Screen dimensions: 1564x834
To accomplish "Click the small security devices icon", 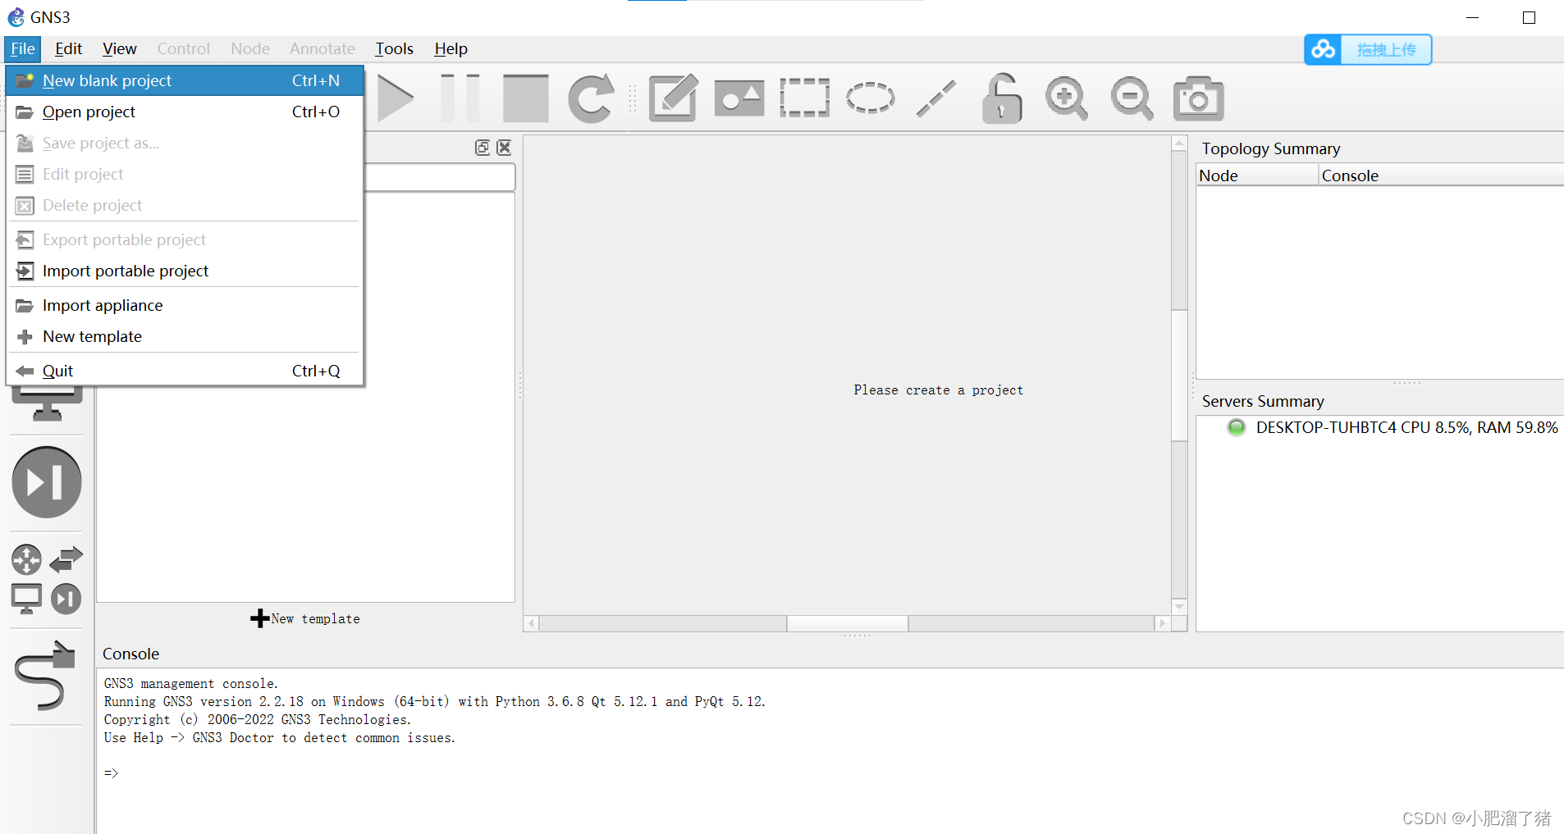I will [x=66, y=599].
